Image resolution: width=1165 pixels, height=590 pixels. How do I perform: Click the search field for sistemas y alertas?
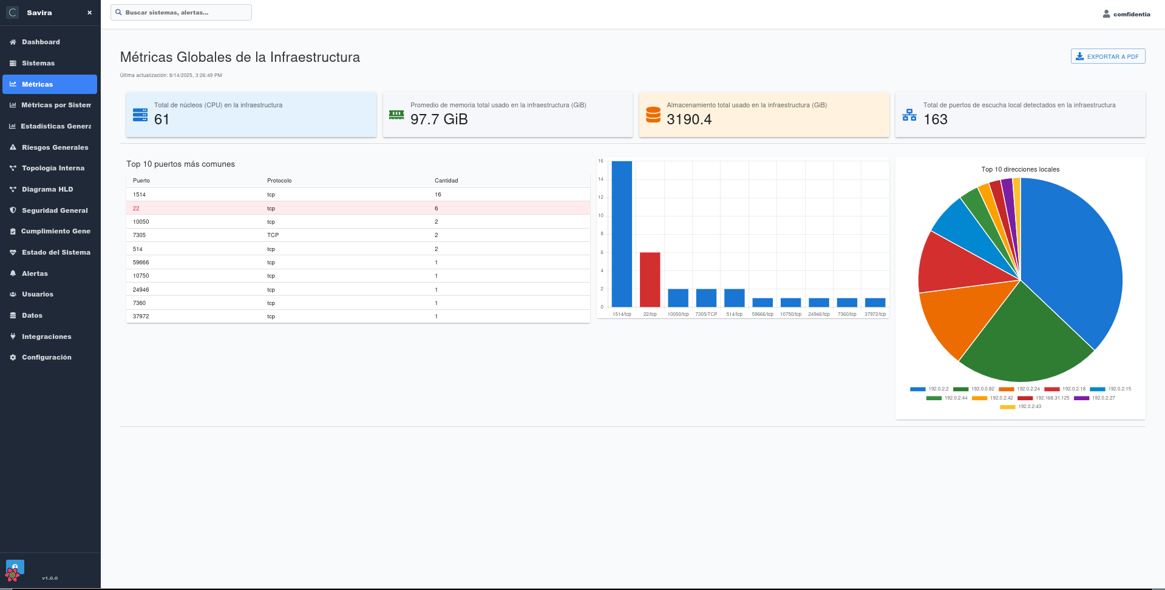point(181,12)
